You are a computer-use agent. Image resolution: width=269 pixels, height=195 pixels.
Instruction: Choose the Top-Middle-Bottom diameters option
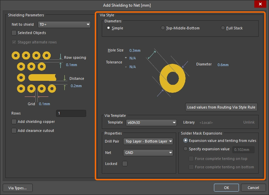tap(163, 28)
